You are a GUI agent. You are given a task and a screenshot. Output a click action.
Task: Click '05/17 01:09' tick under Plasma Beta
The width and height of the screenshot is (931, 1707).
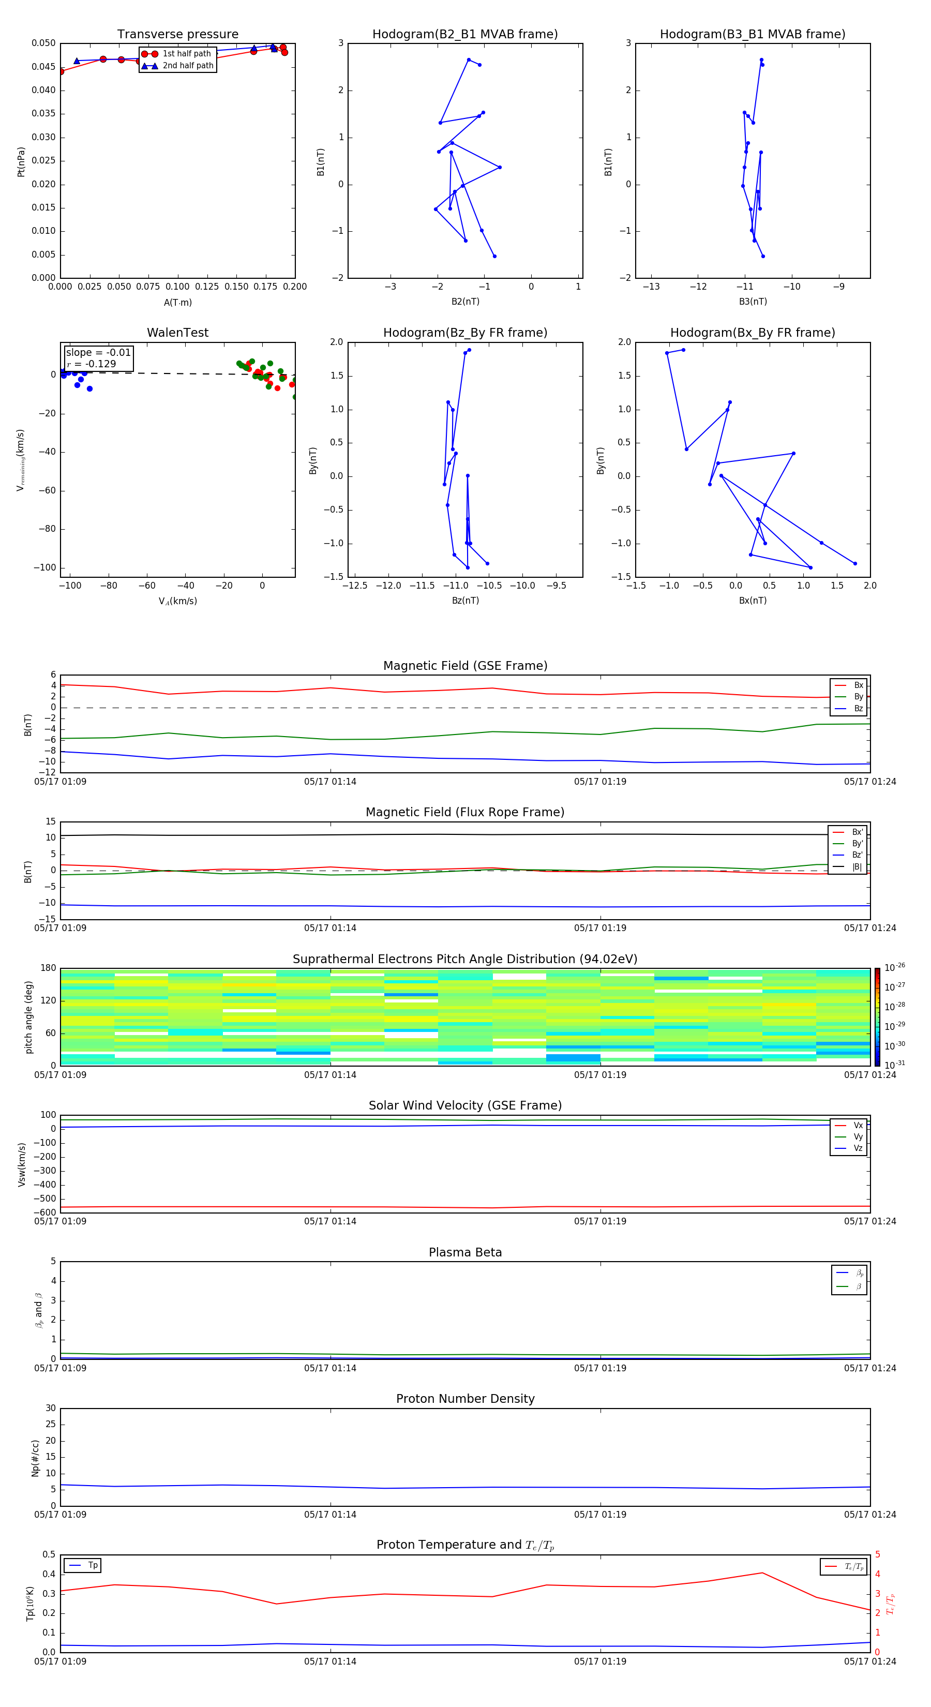(x=61, y=1368)
